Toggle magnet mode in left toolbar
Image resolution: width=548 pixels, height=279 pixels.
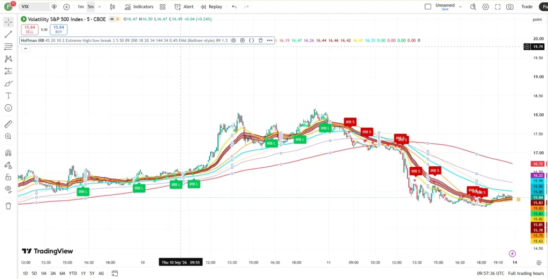(x=9, y=153)
